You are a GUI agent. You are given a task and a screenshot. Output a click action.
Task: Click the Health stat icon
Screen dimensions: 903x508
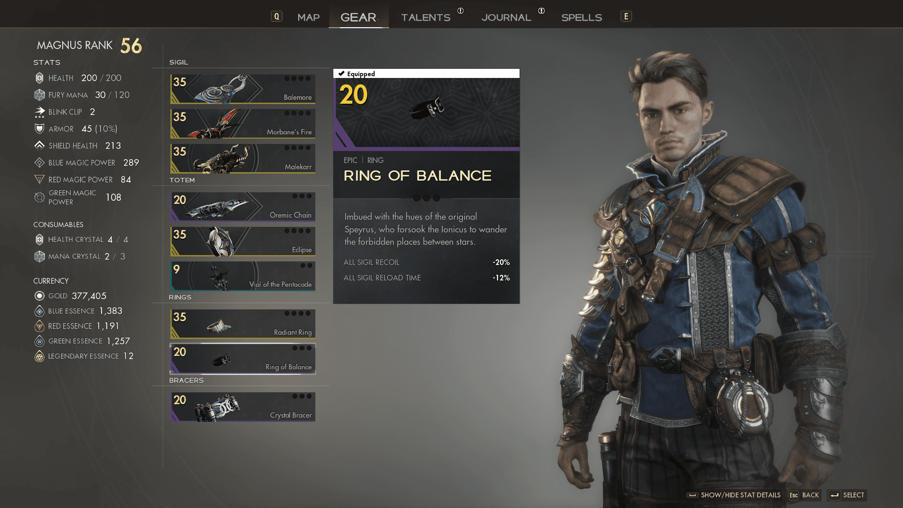pyautogui.click(x=39, y=78)
